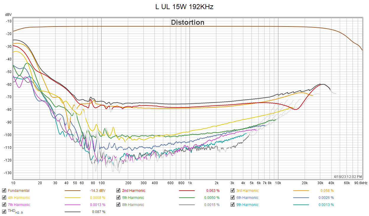Viewport: 369px width, 216px height.
Task: Click the 2nd Harmonic legend label
Action: pyautogui.click(x=134, y=191)
